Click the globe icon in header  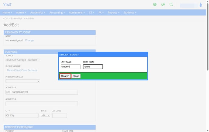tap(163, 5)
